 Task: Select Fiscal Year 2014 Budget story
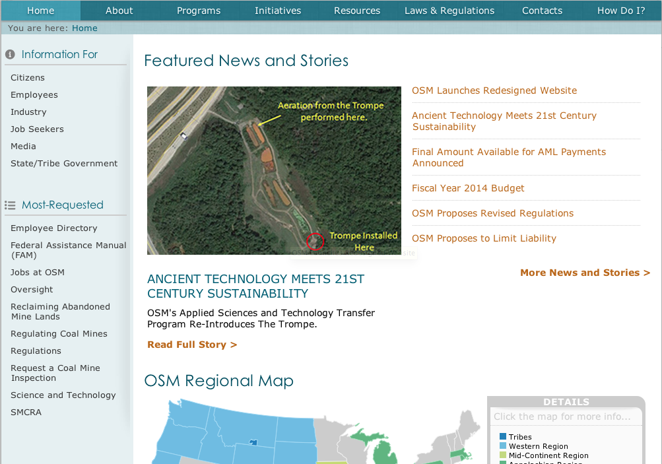coord(468,188)
